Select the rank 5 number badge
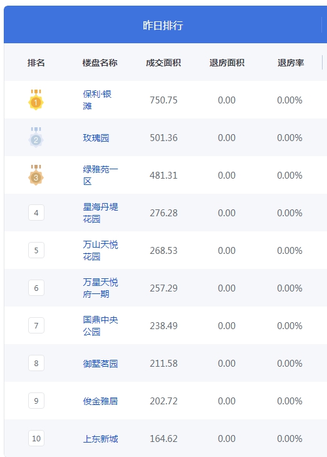This screenshot has height=457, width=327. pos(36,250)
